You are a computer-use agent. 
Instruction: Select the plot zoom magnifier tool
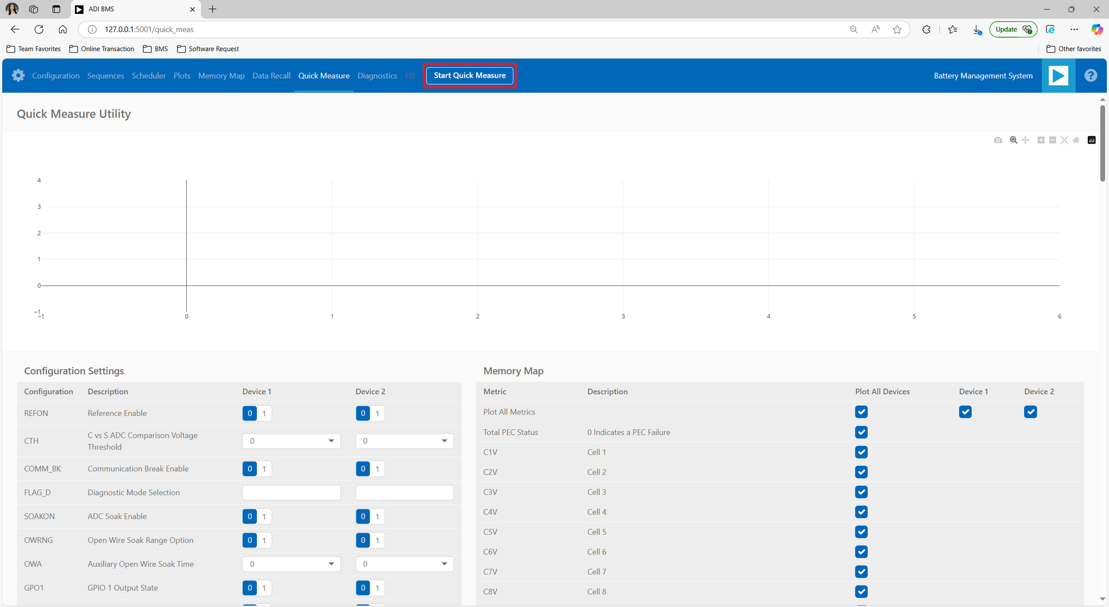tap(1014, 140)
